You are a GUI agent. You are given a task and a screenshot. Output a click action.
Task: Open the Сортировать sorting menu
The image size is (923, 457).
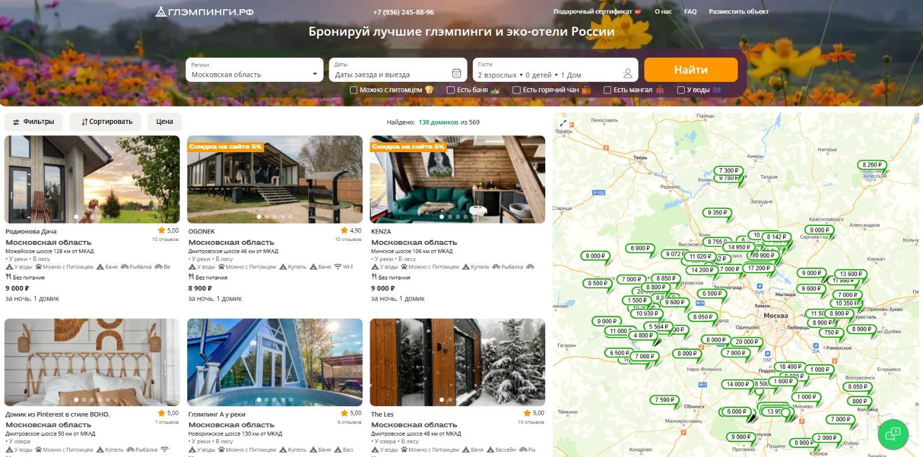[x=106, y=122]
